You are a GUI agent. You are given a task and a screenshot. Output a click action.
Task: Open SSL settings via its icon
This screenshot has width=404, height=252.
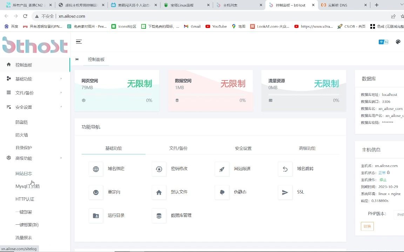(285, 192)
